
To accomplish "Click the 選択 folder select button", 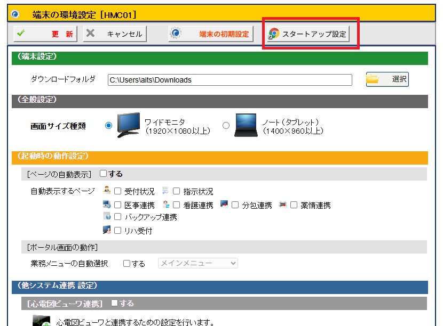I will [x=387, y=79].
